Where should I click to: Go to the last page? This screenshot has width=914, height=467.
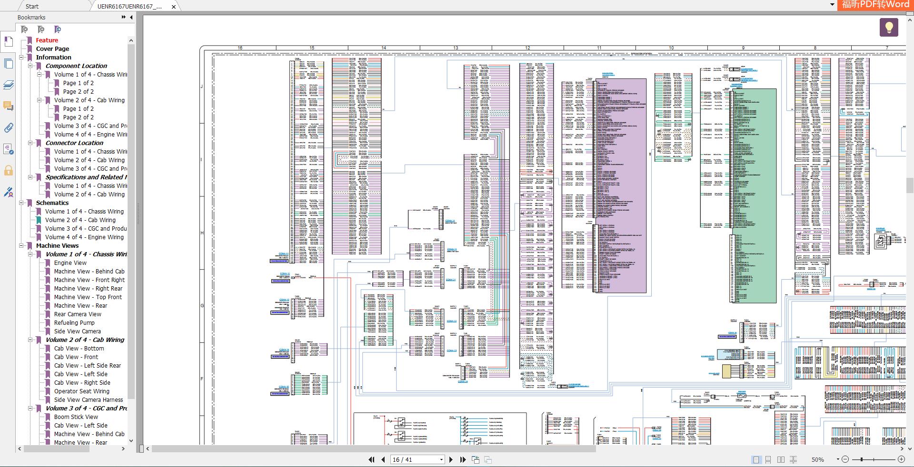tap(462, 459)
